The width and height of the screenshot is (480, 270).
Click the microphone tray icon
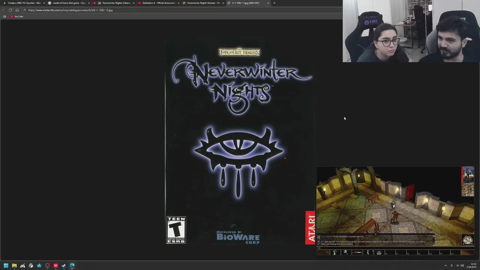tap(451, 265)
